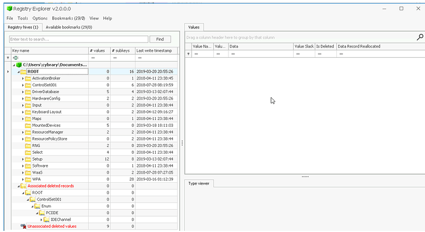425x232 pixels.
Task: Click the Registry Explorer title bar icon
Action: 9,9
